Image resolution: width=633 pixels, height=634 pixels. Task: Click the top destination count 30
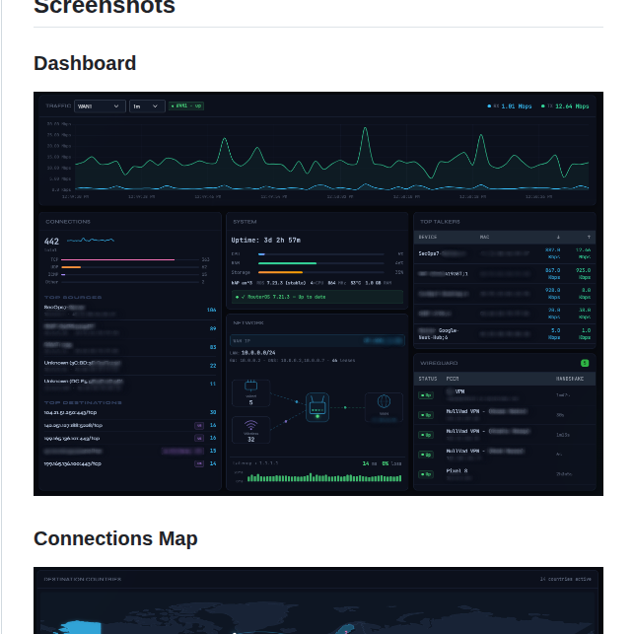pos(213,412)
